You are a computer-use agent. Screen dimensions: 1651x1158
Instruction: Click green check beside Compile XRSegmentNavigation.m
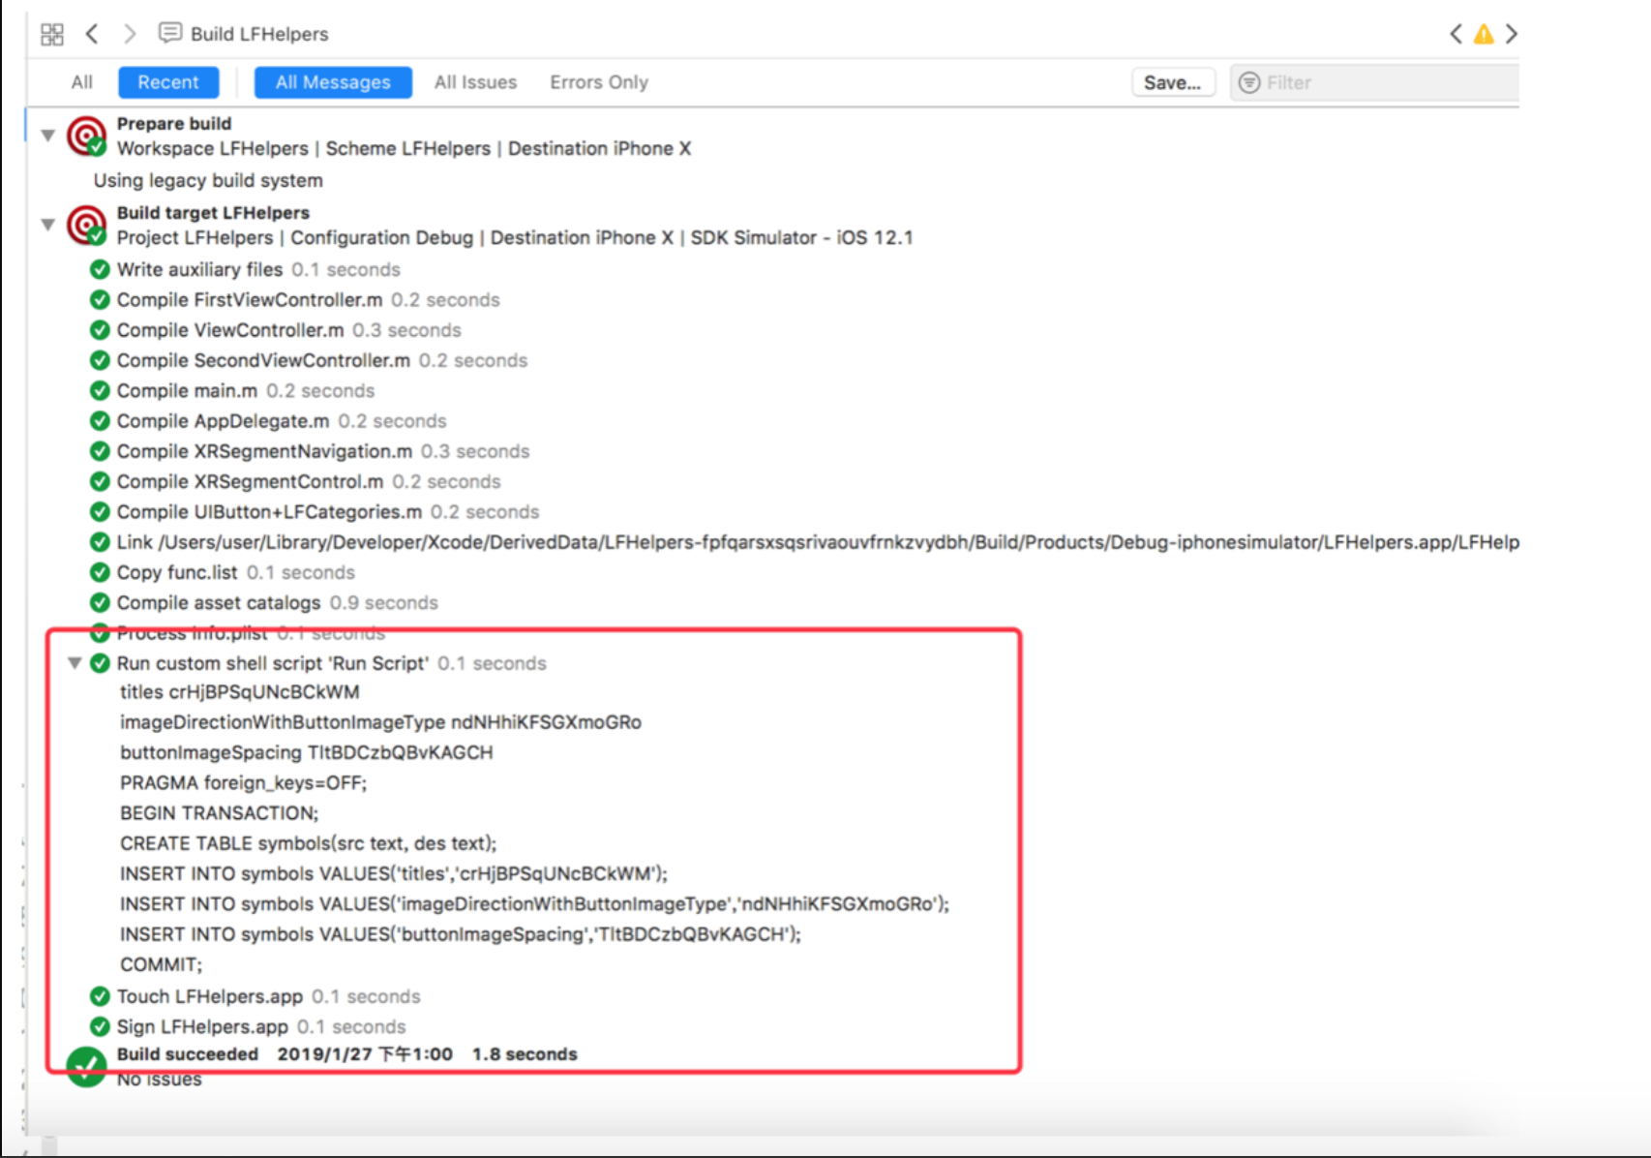100,451
